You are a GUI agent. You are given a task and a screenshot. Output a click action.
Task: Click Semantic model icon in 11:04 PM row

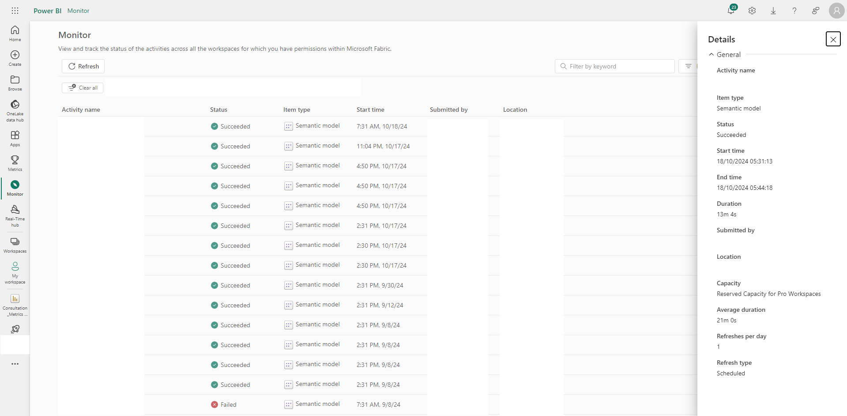click(289, 146)
